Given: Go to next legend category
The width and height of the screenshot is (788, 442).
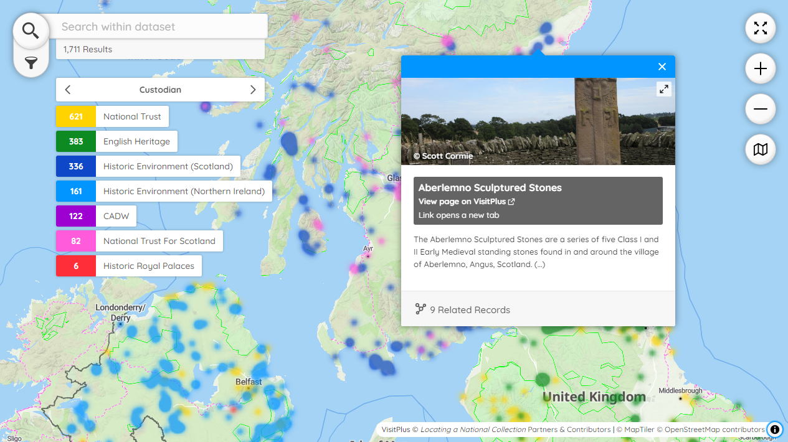Looking at the screenshot, I should coord(253,90).
